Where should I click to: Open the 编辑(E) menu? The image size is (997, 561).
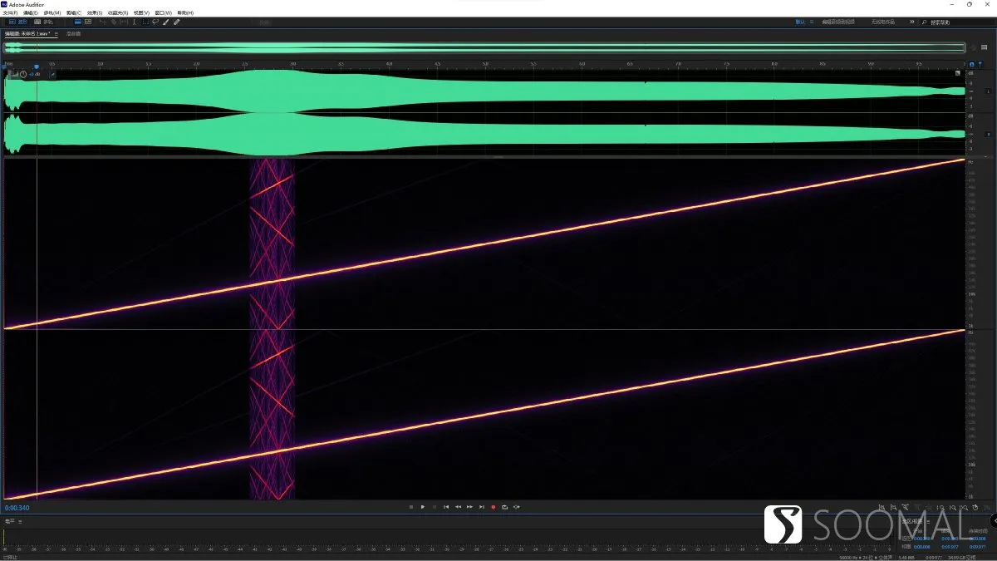31,13
